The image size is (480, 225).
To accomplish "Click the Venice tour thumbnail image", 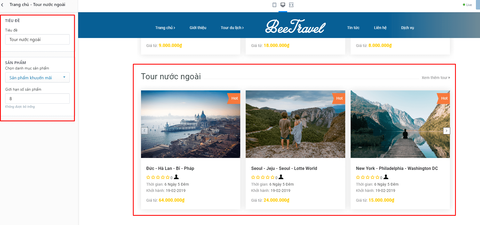I will (191, 124).
